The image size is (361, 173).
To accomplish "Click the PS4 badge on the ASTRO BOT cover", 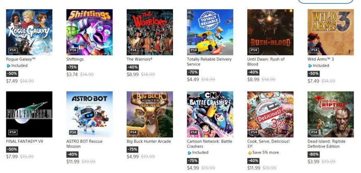I will (73, 132).
